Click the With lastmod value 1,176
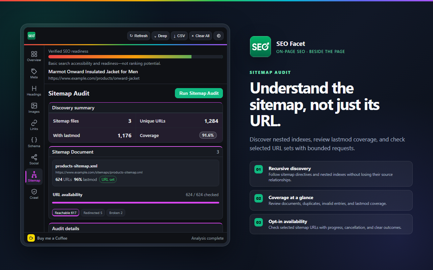The height and width of the screenshot is (270, 433). (124, 136)
